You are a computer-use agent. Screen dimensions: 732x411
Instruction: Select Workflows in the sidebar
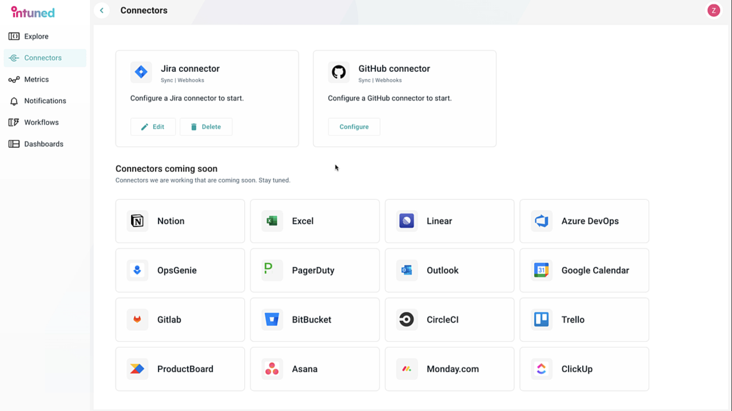41,122
